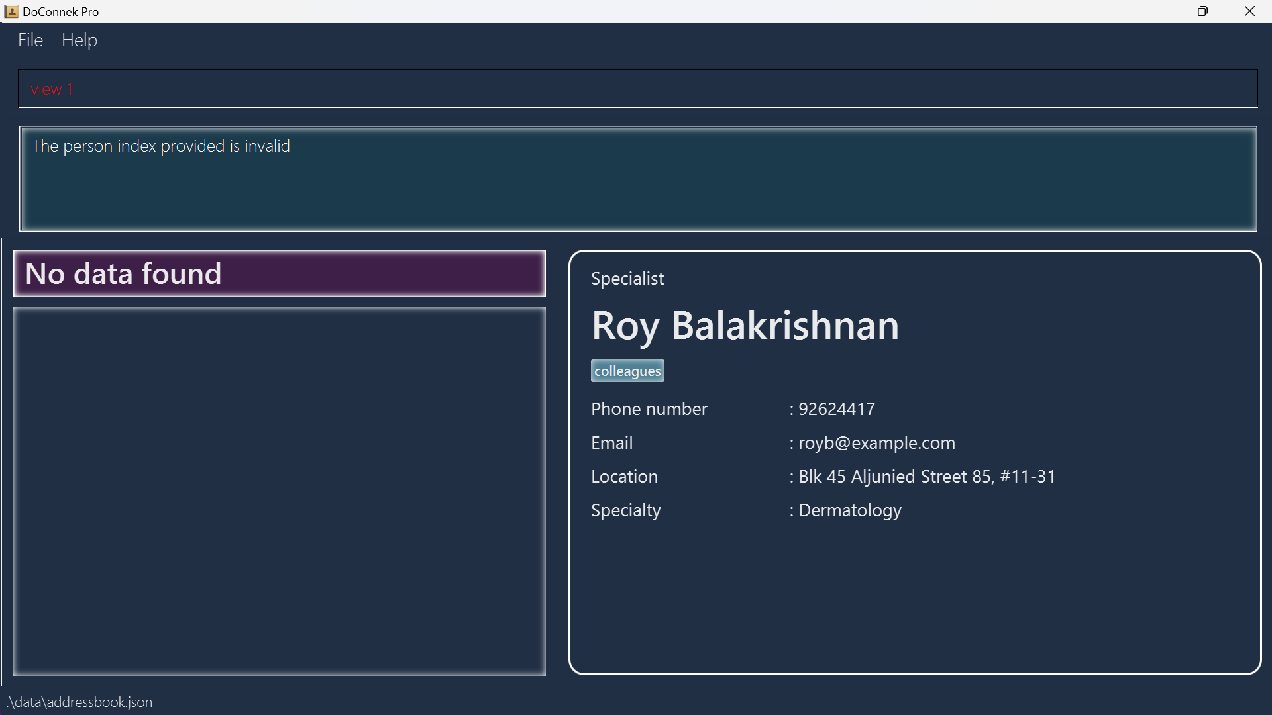Click the 'Phone number' field label
This screenshot has width=1272, height=715.
649,409
